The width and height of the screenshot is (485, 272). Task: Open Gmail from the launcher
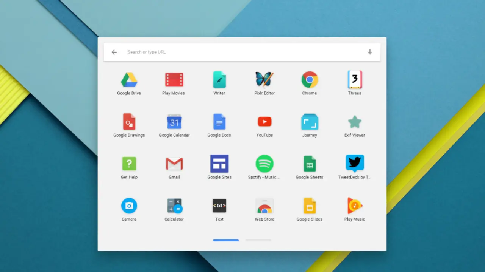click(x=174, y=164)
